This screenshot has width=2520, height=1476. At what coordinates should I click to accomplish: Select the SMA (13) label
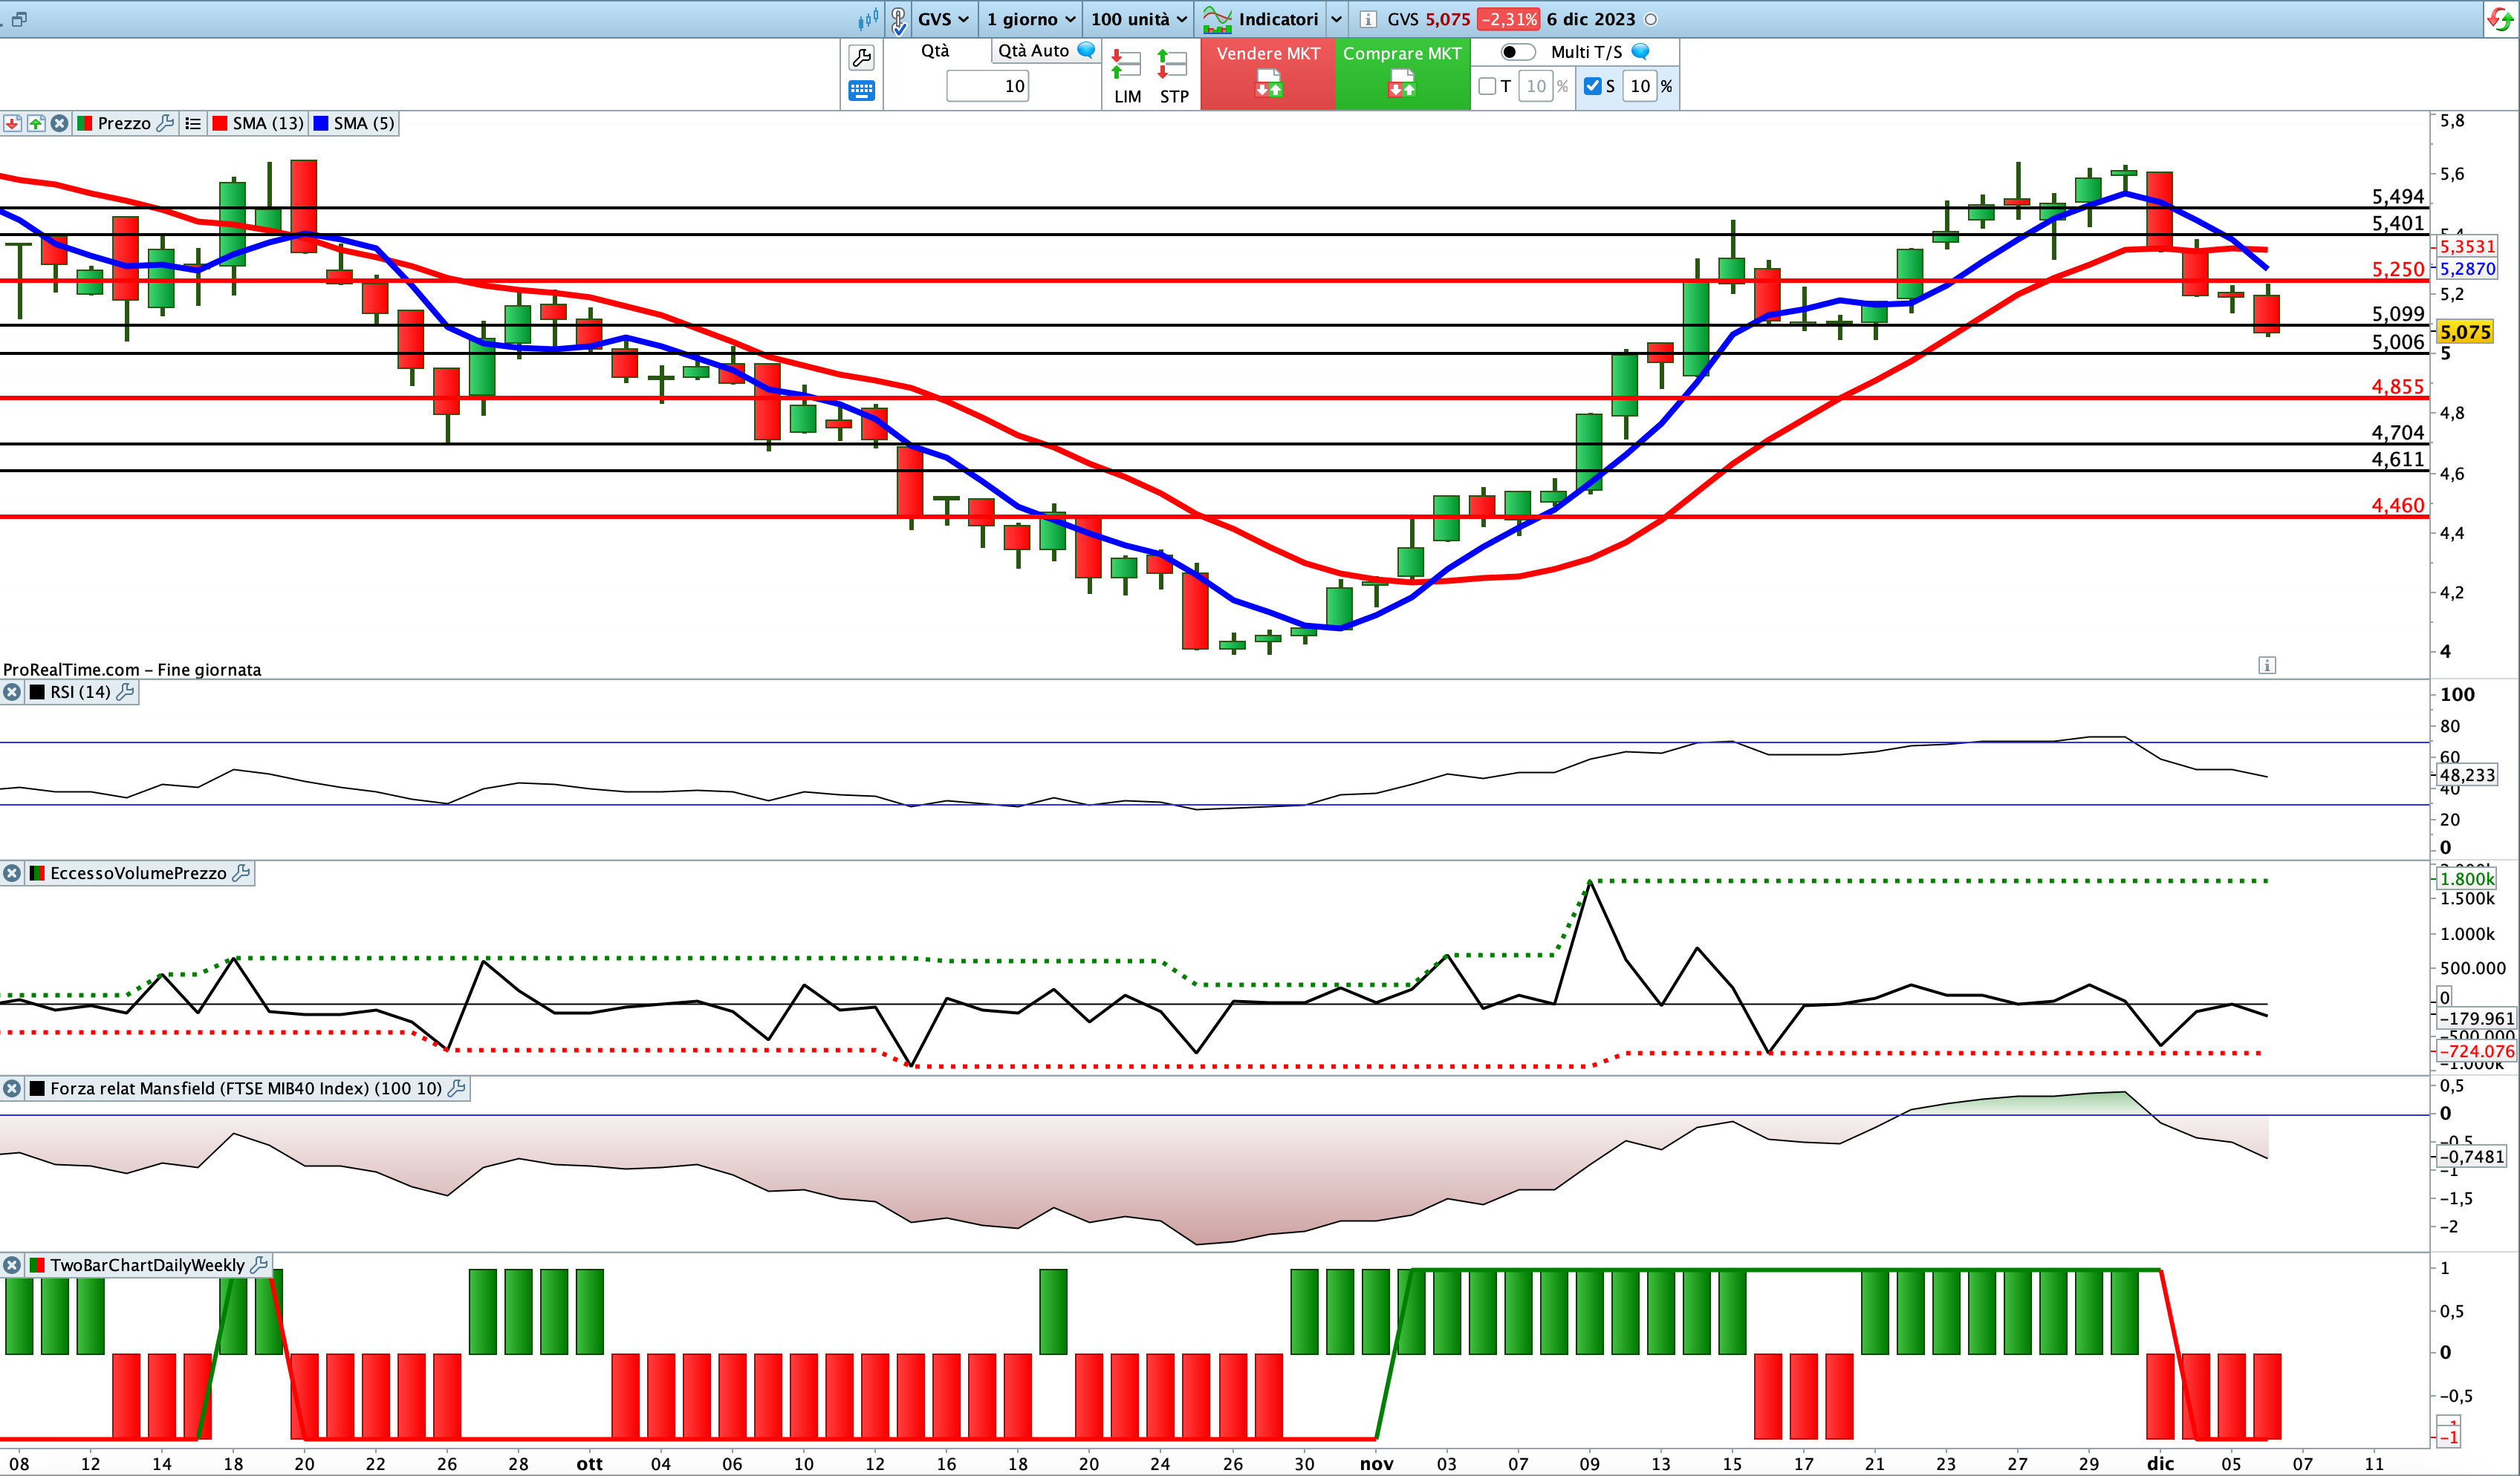(268, 123)
